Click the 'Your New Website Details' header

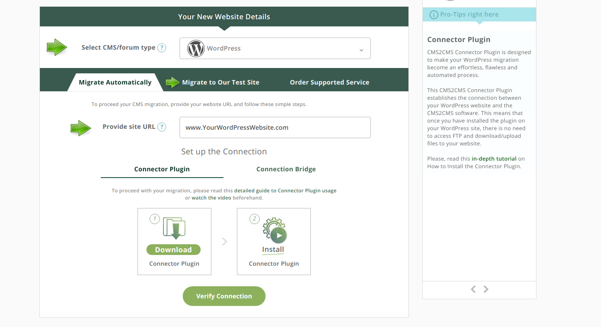pyautogui.click(x=224, y=17)
